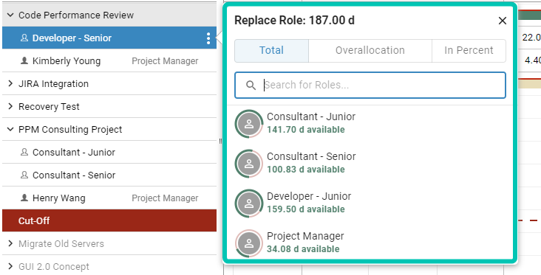Choose Developer - Junior as replacement role
Viewport: 541px width, 275px height.
coord(370,203)
